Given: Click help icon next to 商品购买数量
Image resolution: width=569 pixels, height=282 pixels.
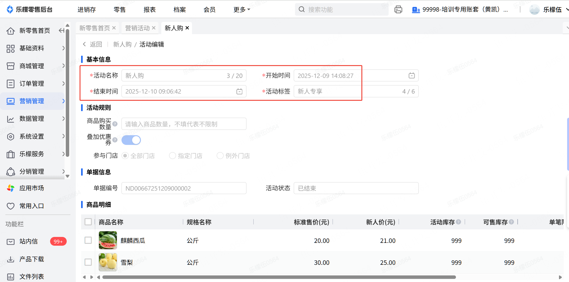Looking at the screenshot, I should (x=115, y=124).
